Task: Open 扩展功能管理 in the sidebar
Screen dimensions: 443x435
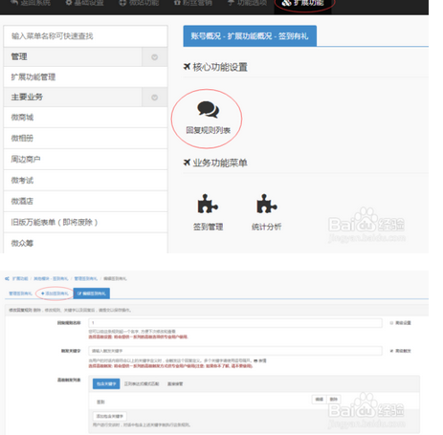Action: pyautogui.click(x=85, y=77)
